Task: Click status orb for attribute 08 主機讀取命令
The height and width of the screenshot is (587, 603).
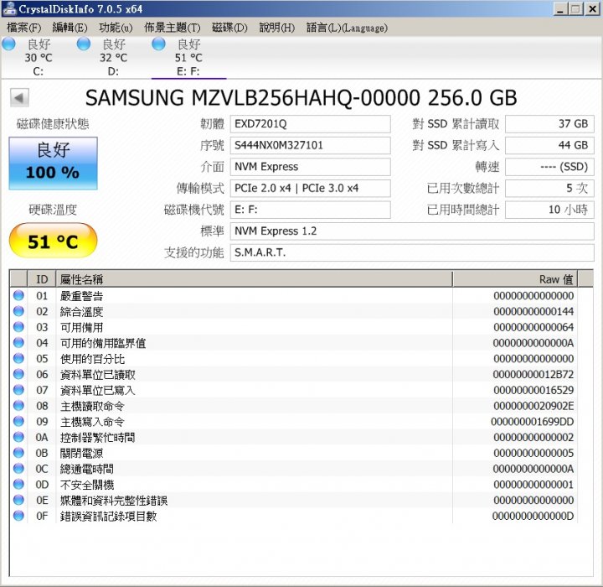Action: [18, 406]
